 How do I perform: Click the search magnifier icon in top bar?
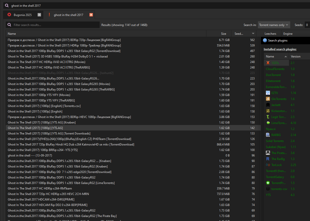click(x=7, y=5)
